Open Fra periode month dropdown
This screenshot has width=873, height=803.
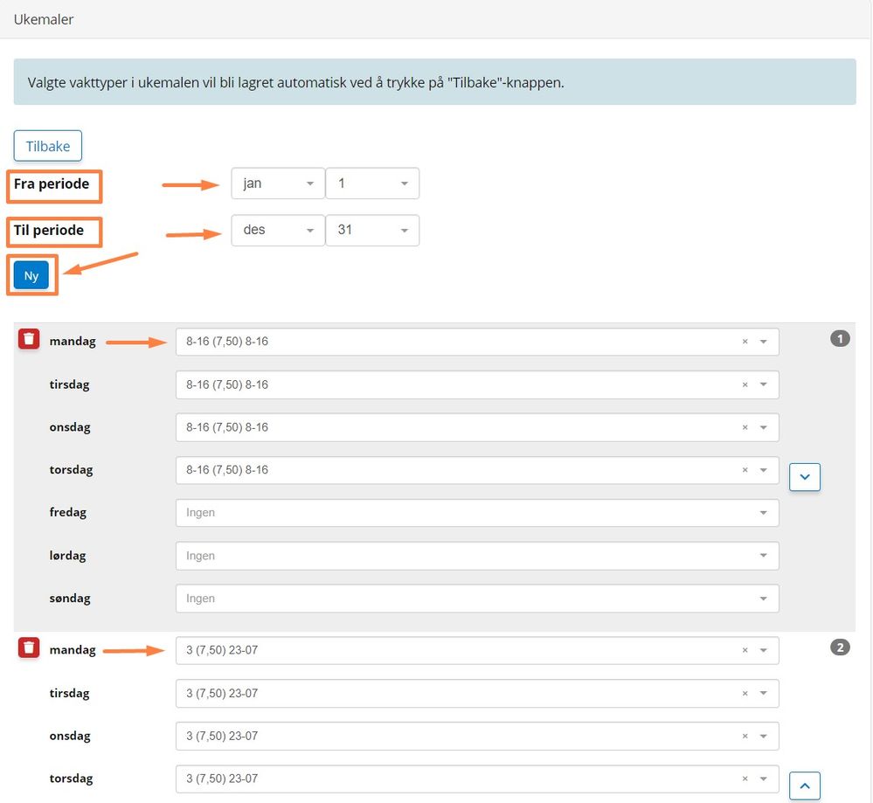tap(278, 183)
